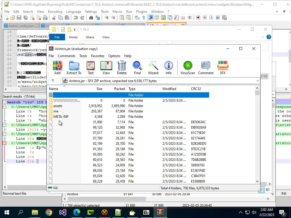Click Notepad++ Save toolbar icon

(19, 18)
